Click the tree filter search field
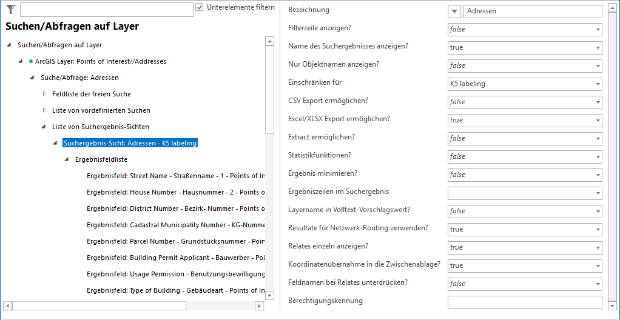Screen dimensions: 620x320 coord(106,10)
